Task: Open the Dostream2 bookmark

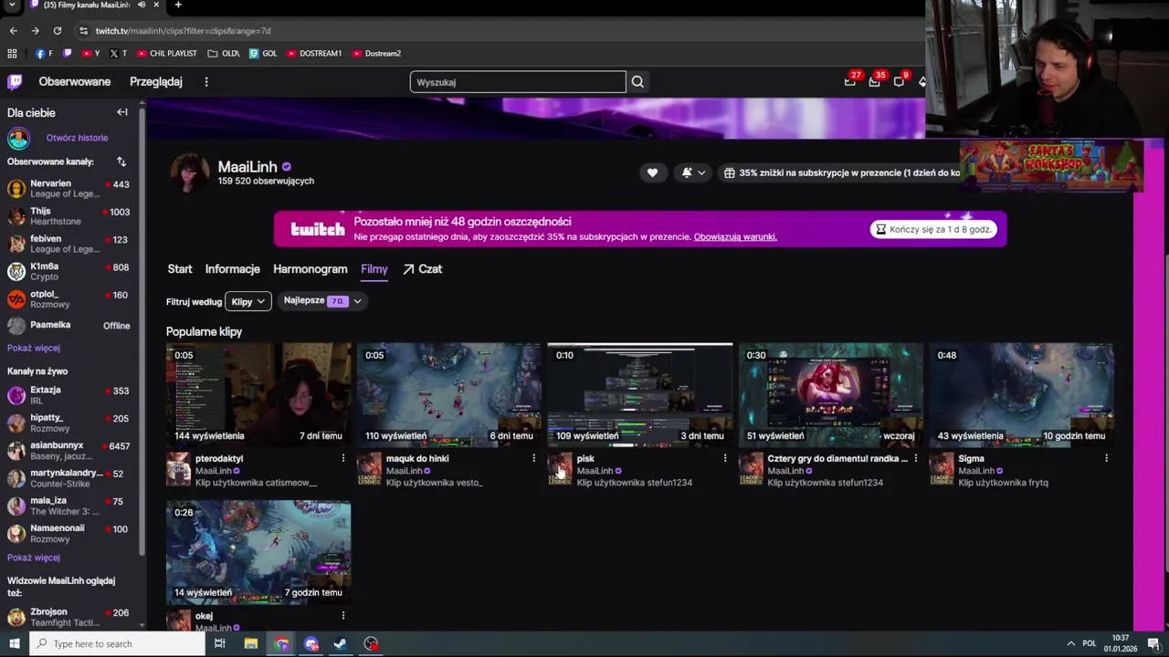Action: 376,54
